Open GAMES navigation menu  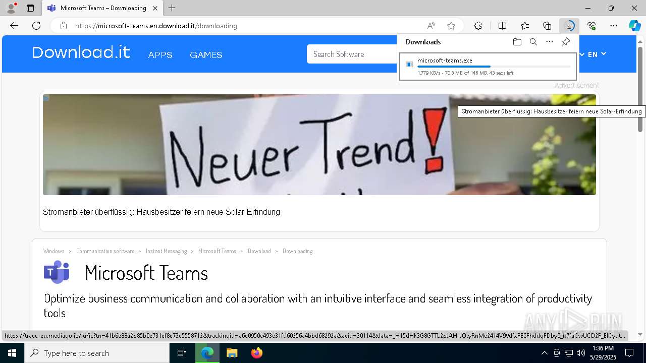pos(206,55)
